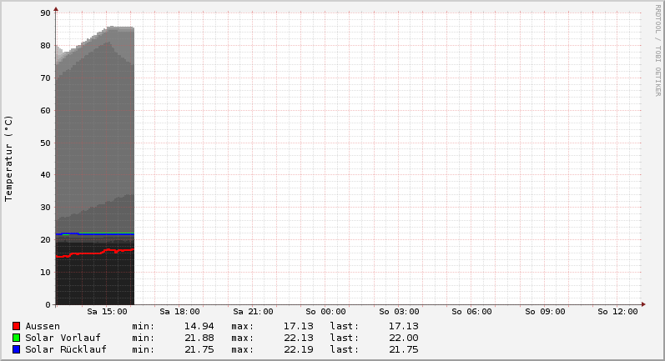This screenshot has height=361, width=665.
Task: Click the blue Solar Rücklauf legend swatch
Action: [x=16, y=349]
